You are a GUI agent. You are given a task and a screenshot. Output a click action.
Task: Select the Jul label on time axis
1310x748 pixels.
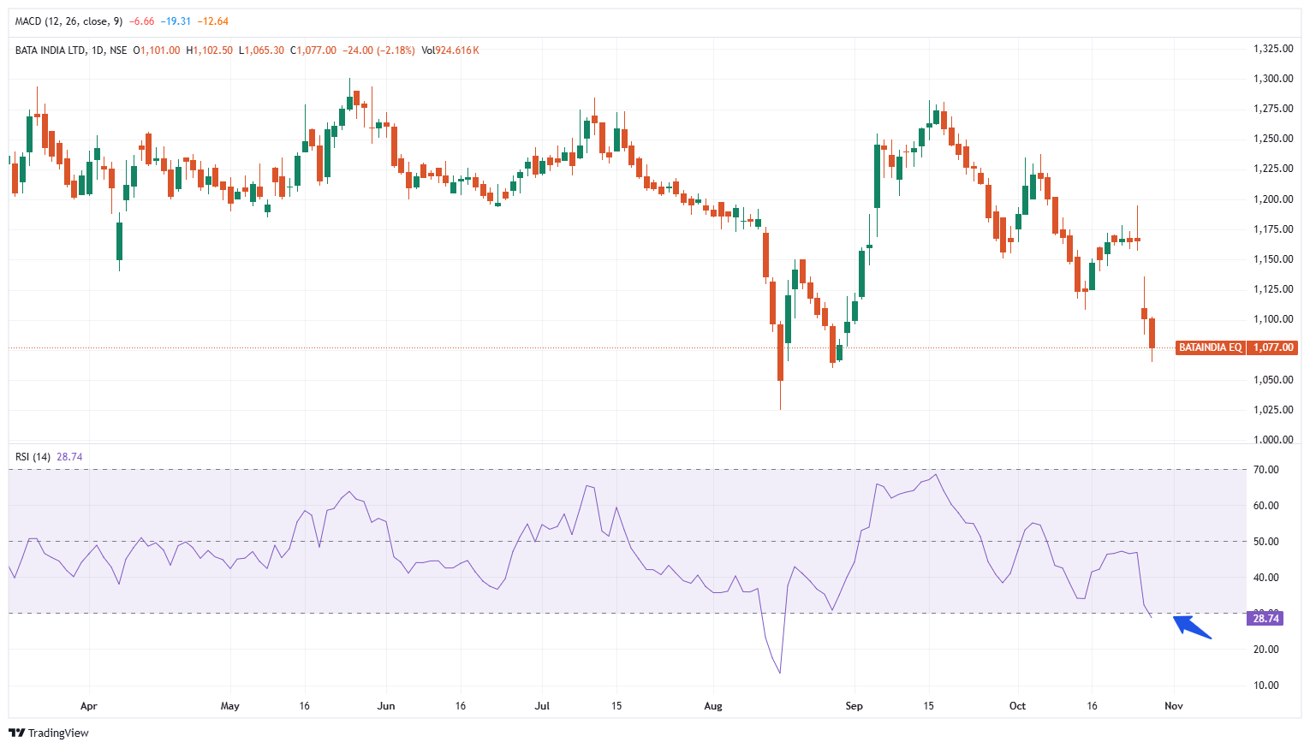point(542,706)
